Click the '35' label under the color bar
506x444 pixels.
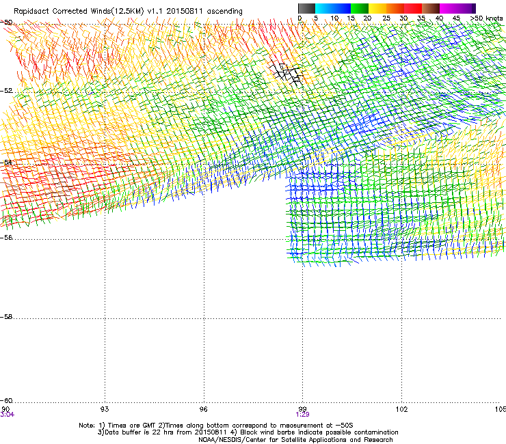(x=421, y=18)
